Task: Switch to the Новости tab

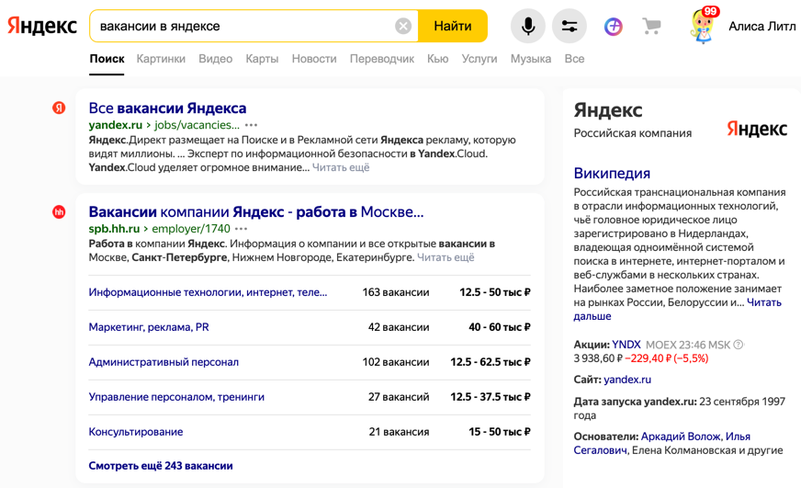Action: coord(314,59)
